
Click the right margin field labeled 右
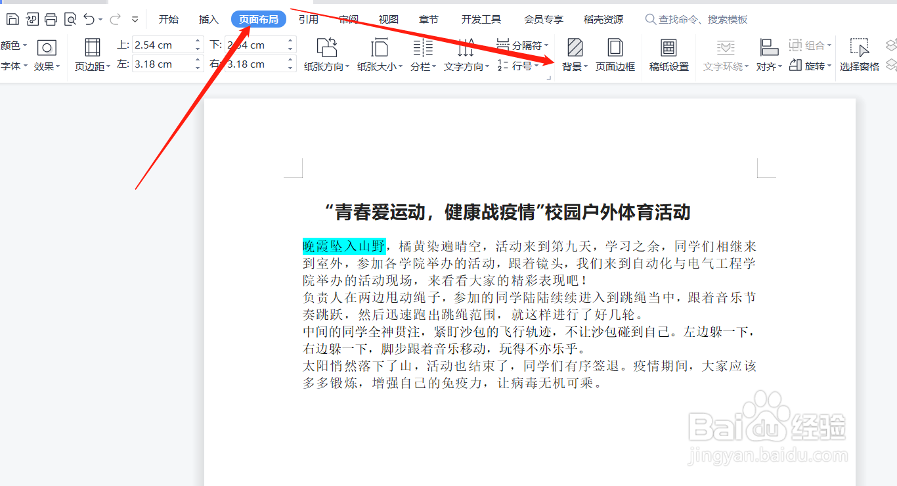pyautogui.click(x=253, y=64)
